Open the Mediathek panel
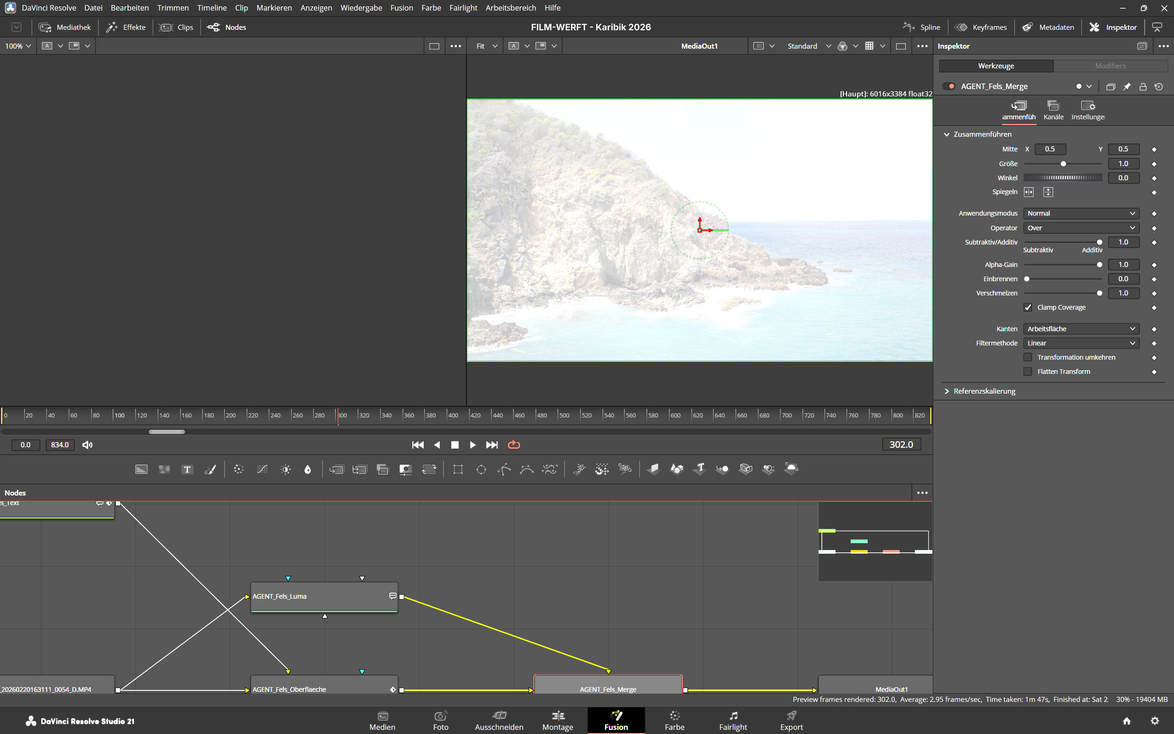 click(65, 27)
